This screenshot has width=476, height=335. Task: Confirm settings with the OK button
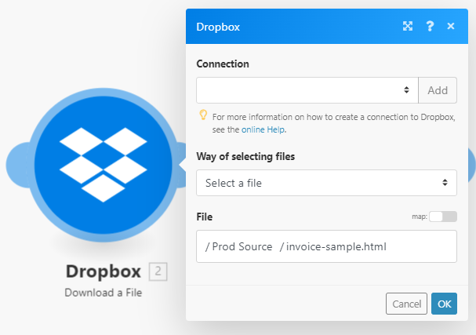click(444, 304)
